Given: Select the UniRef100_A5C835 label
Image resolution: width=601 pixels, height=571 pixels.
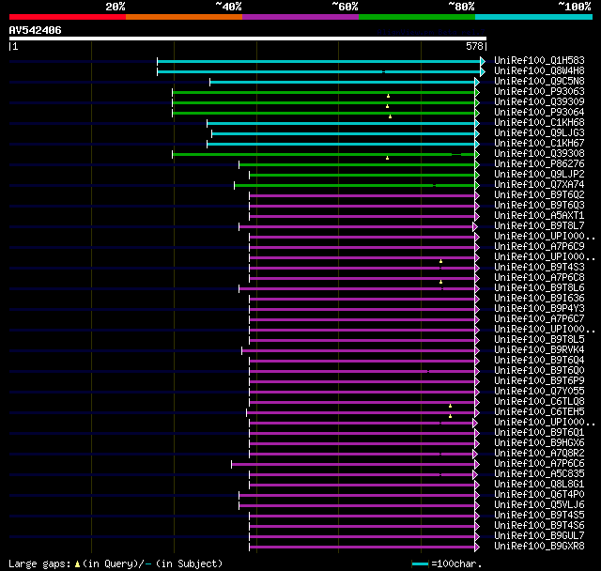Looking at the screenshot, I should (539, 474).
